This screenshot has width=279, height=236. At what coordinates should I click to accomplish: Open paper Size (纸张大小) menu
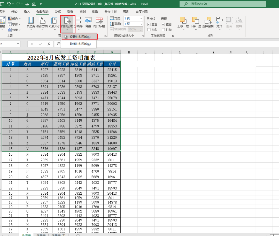[55, 24]
